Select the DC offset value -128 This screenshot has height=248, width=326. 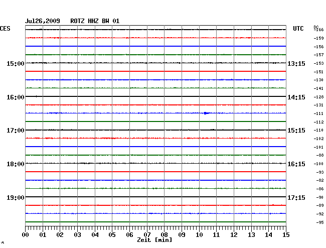pyautogui.click(x=318, y=97)
